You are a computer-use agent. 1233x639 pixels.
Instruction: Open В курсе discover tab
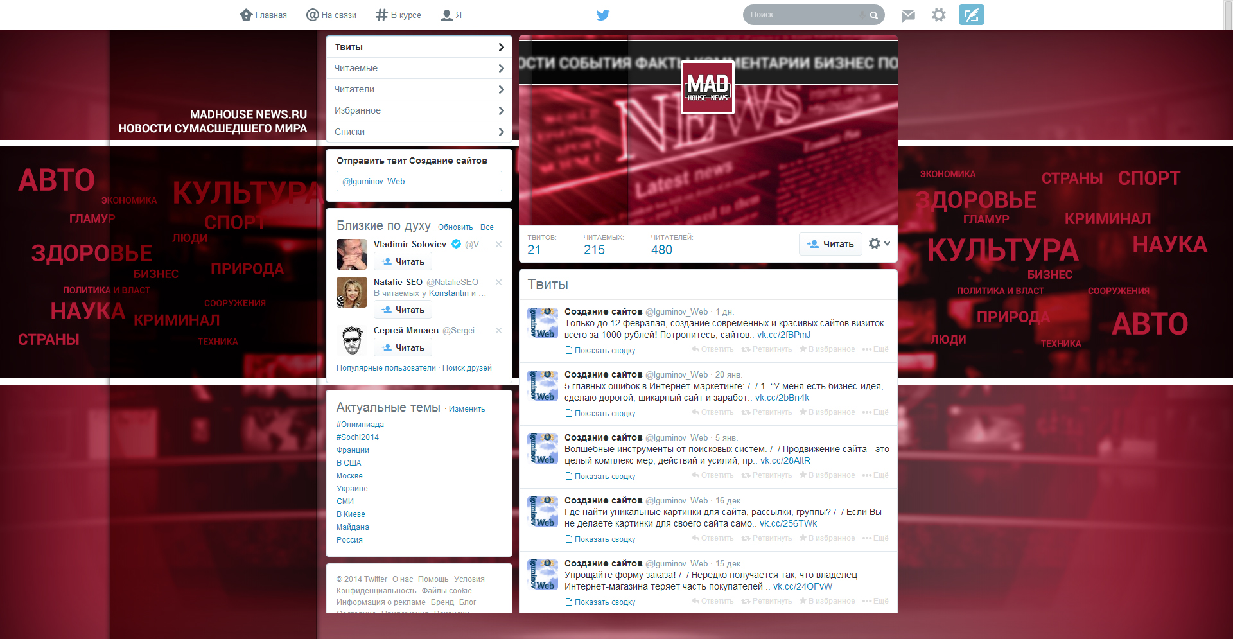point(398,15)
